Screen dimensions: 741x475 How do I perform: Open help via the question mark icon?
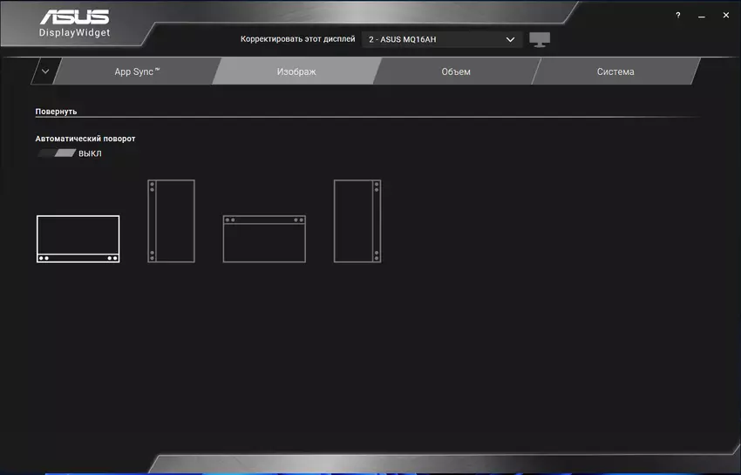point(678,16)
